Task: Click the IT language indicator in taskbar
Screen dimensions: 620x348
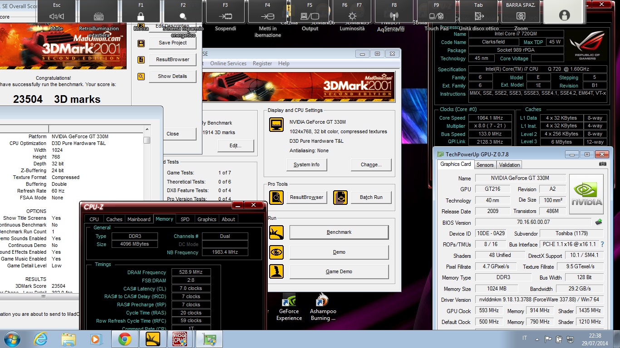Action: [525, 338]
